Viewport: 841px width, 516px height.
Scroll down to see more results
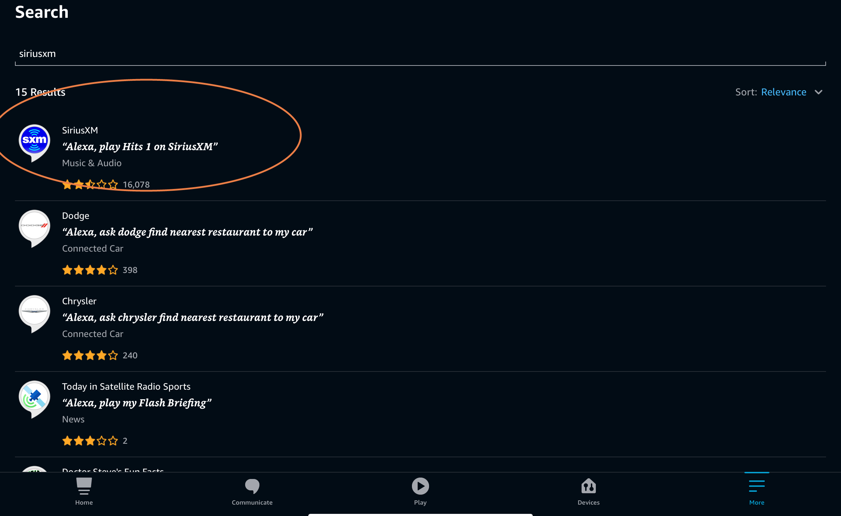420,300
